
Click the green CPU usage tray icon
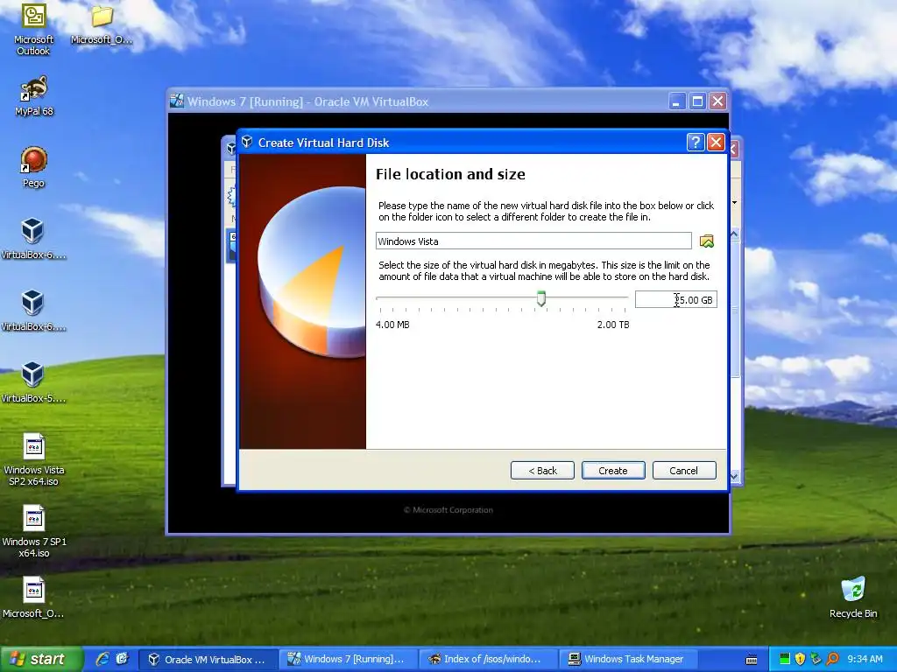784,660
